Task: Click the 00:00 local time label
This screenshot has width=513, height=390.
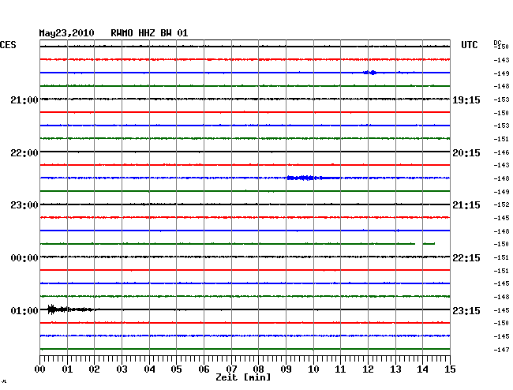Action: [24, 258]
